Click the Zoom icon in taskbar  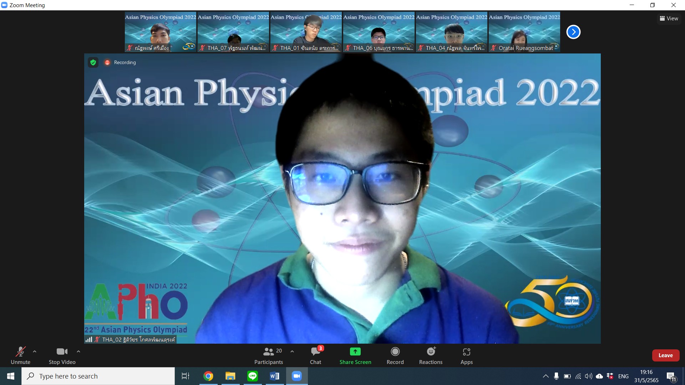(x=297, y=376)
